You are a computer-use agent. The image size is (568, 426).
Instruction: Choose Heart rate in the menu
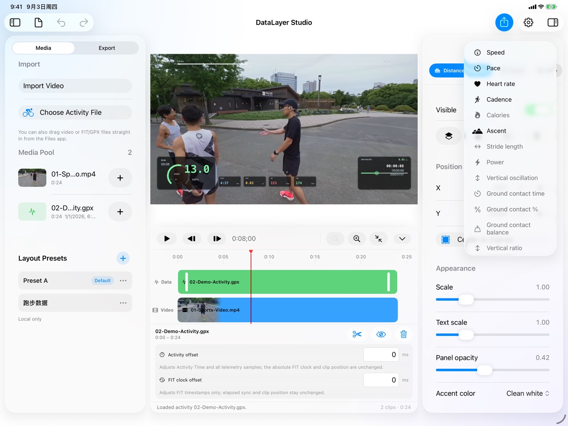coord(510,84)
